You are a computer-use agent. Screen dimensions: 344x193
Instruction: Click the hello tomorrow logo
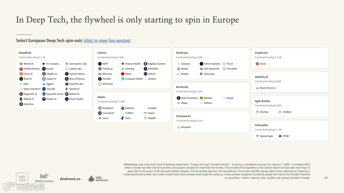pos(98,179)
